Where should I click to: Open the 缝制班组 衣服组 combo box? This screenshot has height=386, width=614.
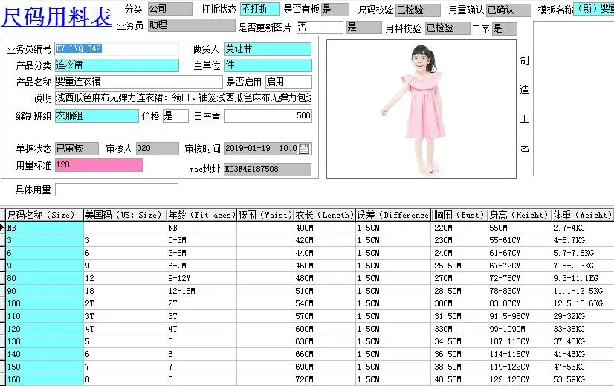(x=97, y=115)
